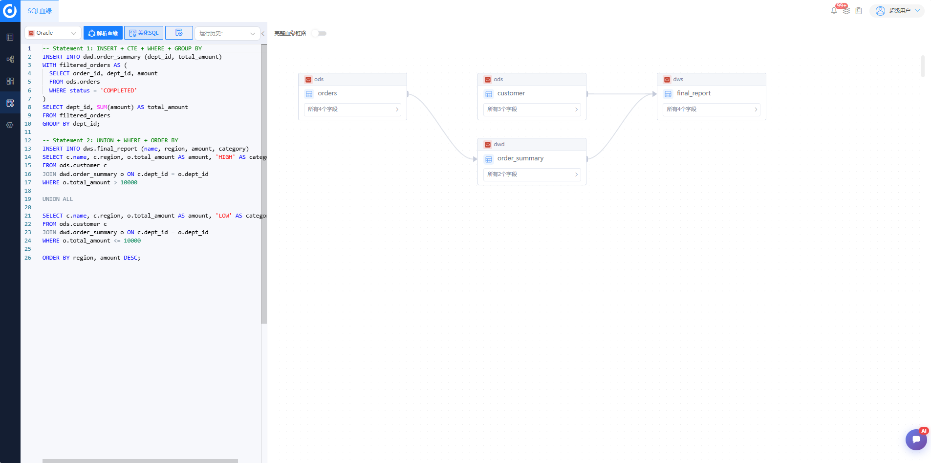Open the notification bell icon
Image resolution: width=931 pixels, height=463 pixels.
(834, 11)
